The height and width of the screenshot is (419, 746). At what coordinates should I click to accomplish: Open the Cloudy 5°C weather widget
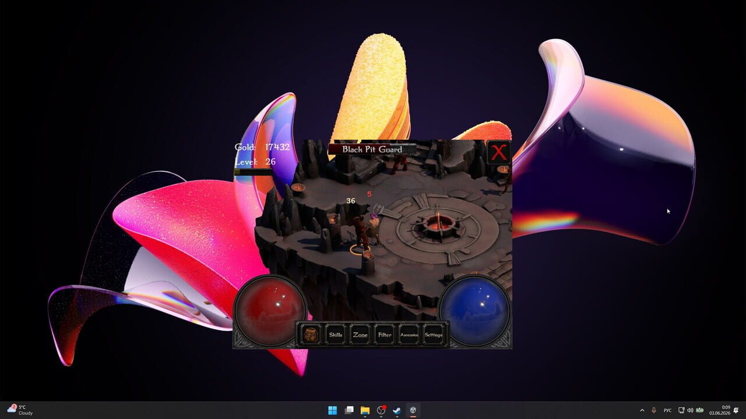[20, 410]
